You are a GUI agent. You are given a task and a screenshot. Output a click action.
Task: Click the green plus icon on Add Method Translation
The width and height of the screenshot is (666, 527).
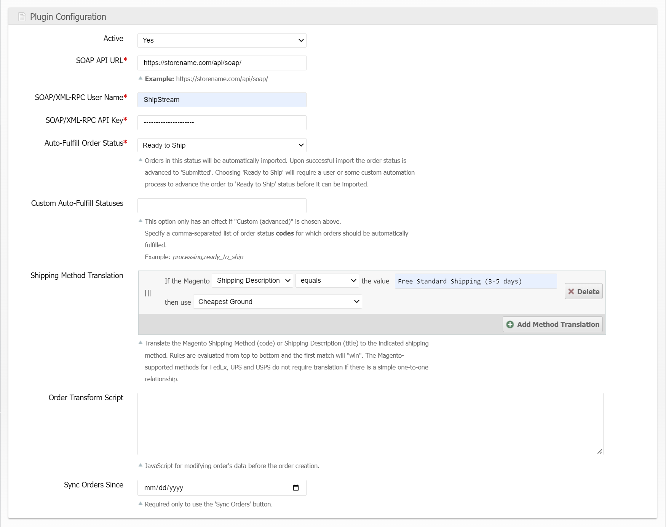click(x=510, y=325)
